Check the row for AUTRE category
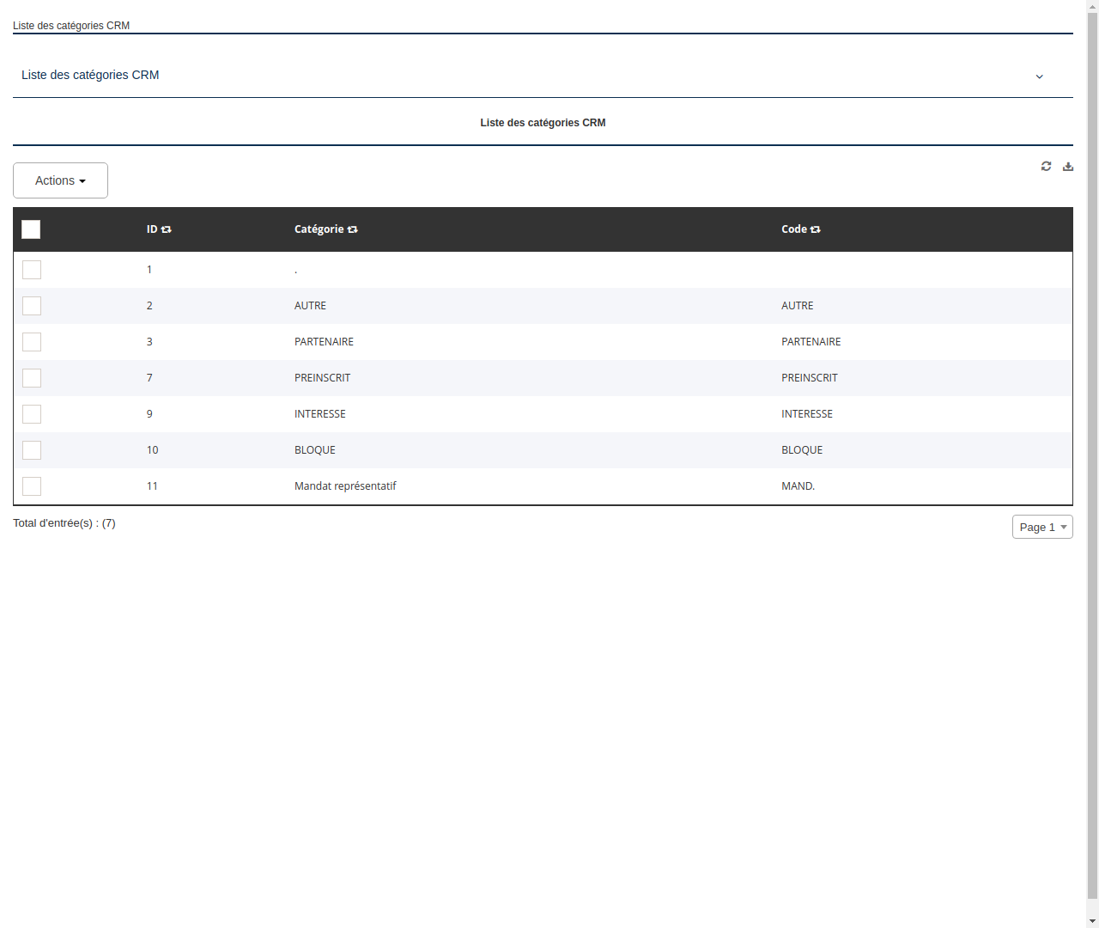This screenshot has width=1099, height=928. [x=32, y=305]
